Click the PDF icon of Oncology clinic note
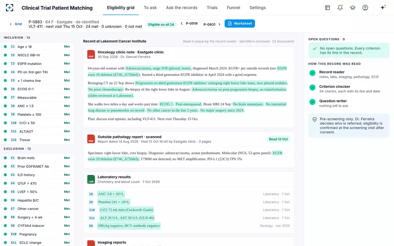The width and height of the screenshot is (394, 246). 91,54
